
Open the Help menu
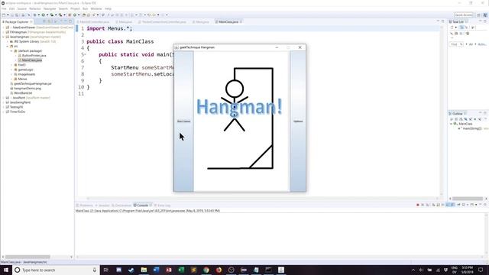pos(108,8)
